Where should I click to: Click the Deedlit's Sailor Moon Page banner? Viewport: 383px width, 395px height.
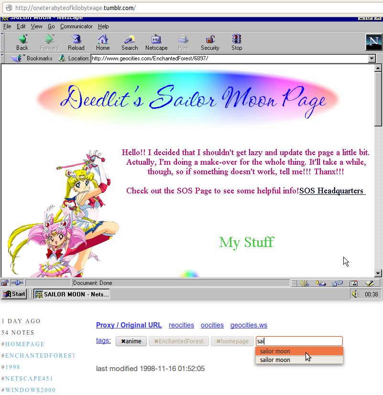point(188,99)
